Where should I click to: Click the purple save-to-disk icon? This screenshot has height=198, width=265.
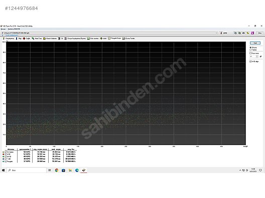pyautogui.click(x=252, y=33)
